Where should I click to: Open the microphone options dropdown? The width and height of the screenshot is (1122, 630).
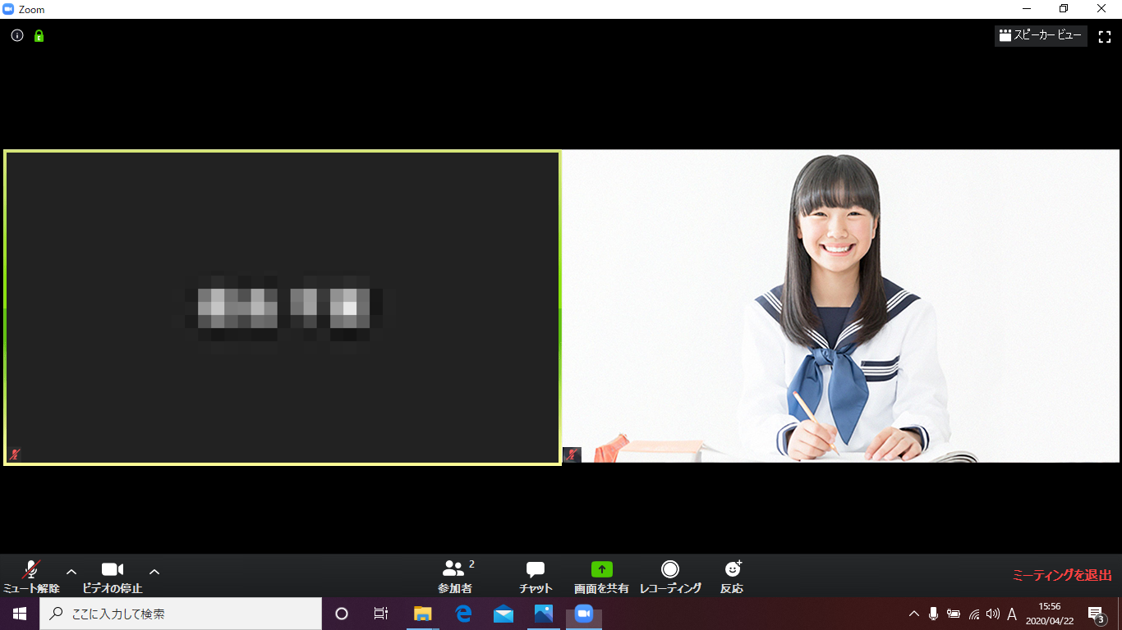coord(71,572)
